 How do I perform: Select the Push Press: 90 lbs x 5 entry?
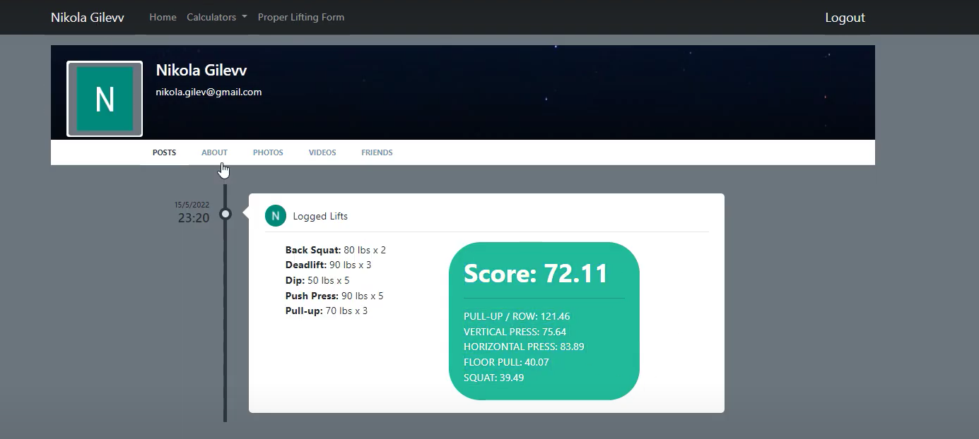click(x=334, y=296)
